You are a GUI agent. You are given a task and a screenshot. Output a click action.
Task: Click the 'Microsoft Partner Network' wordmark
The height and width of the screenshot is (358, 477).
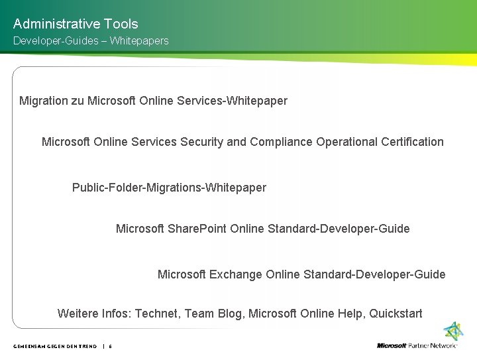click(417, 345)
